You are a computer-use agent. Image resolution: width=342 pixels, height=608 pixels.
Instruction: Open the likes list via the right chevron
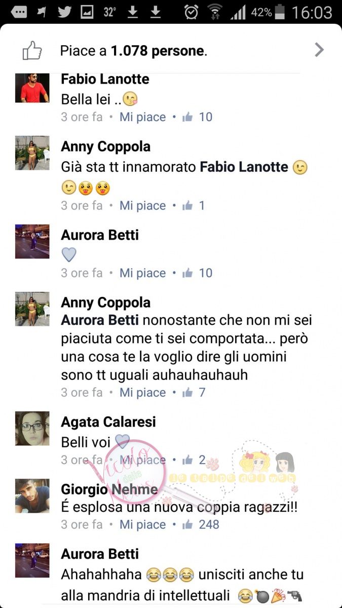point(319,50)
